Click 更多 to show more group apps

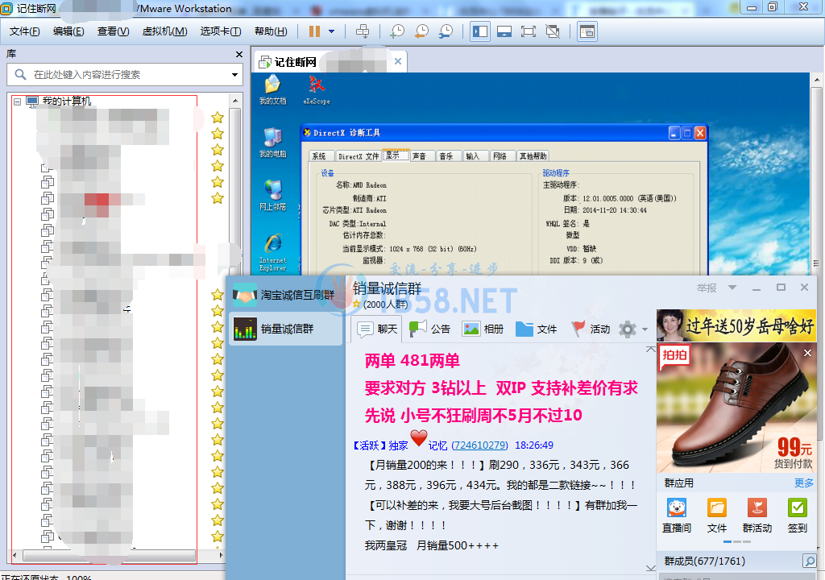click(803, 483)
